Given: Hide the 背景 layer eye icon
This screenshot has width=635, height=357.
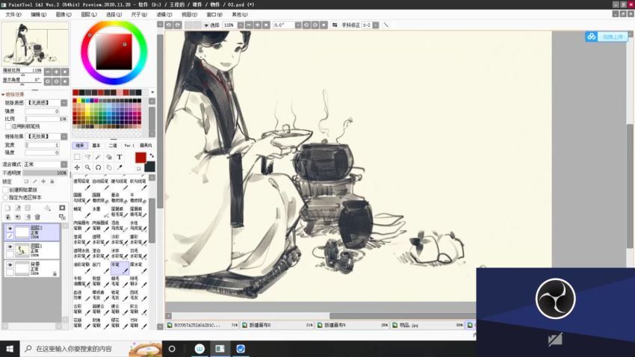Looking at the screenshot, I should point(10,264).
